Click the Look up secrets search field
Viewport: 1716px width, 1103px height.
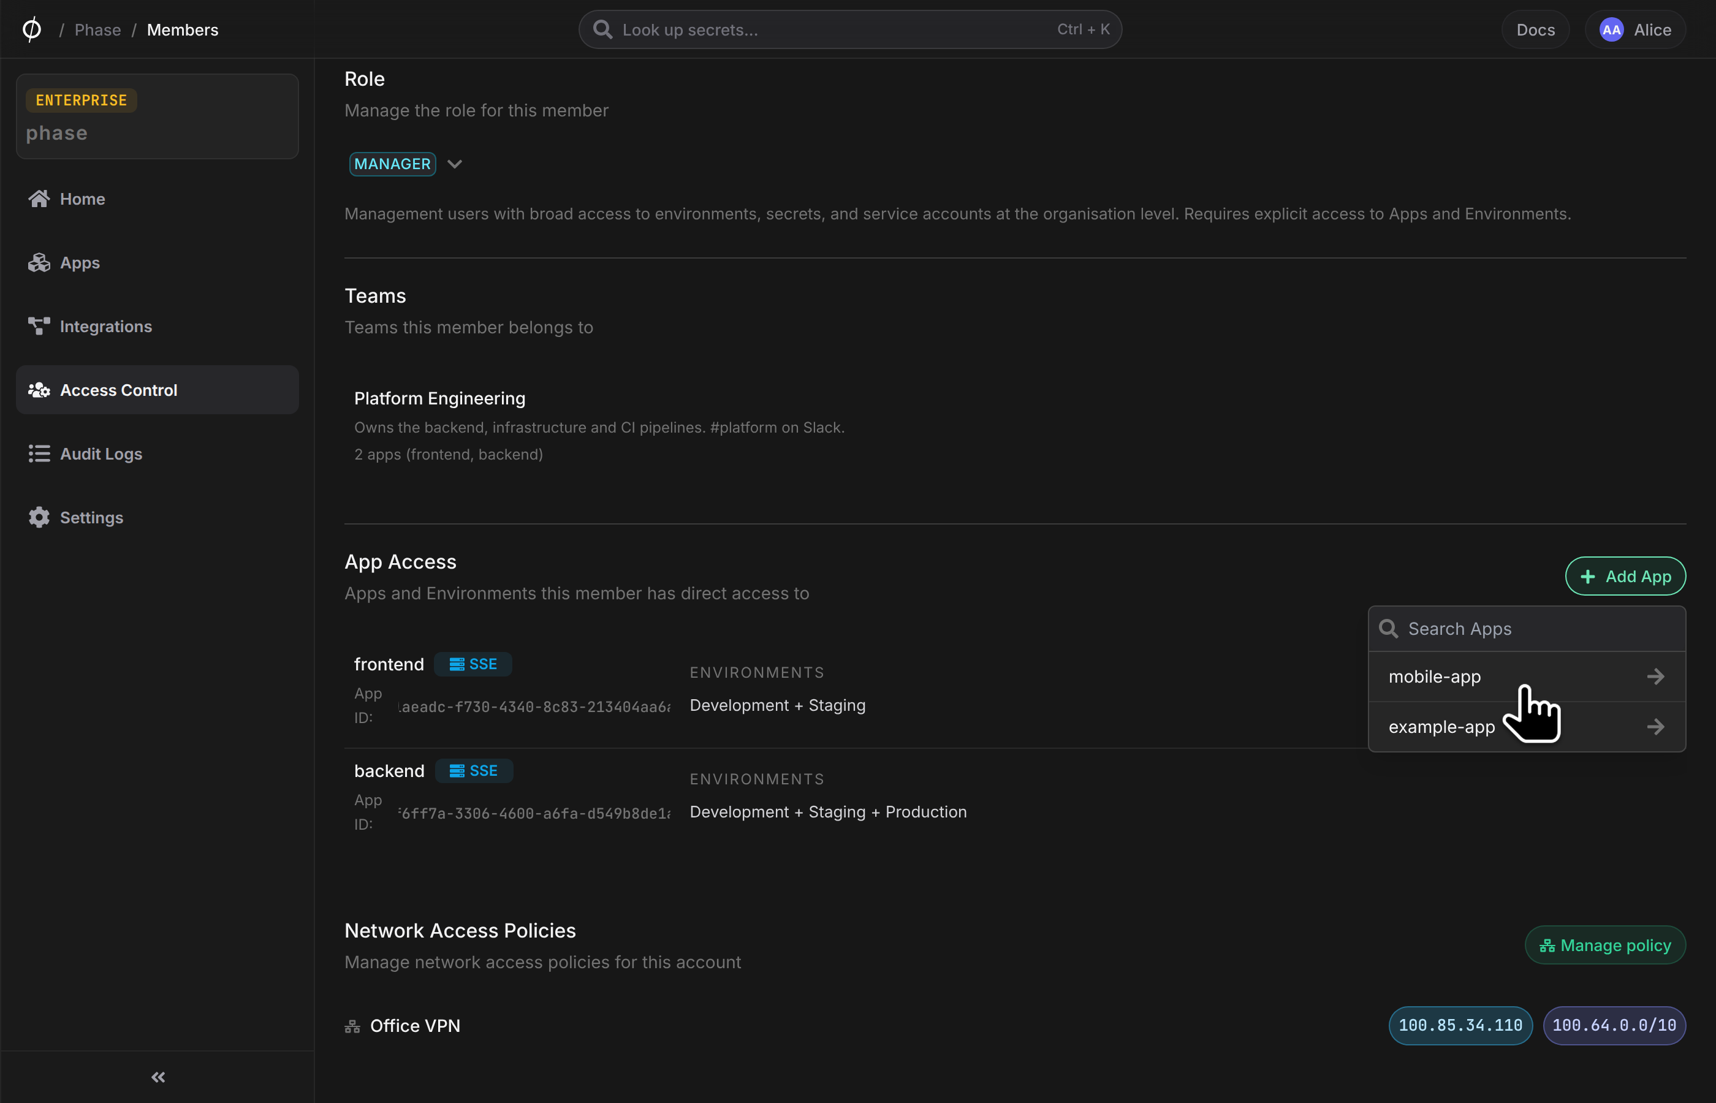(x=850, y=29)
